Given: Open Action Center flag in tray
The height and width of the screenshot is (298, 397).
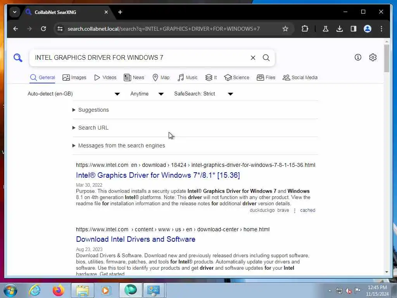Looking at the screenshot, I should click(357, 290).
